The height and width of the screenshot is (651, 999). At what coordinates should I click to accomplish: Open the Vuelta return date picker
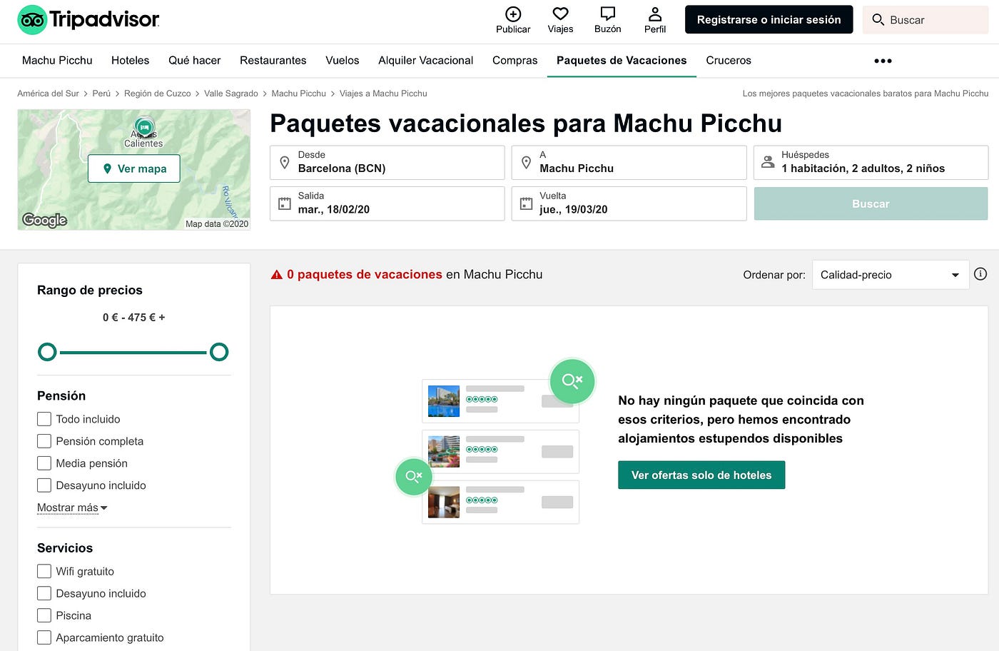coord(629,203)
